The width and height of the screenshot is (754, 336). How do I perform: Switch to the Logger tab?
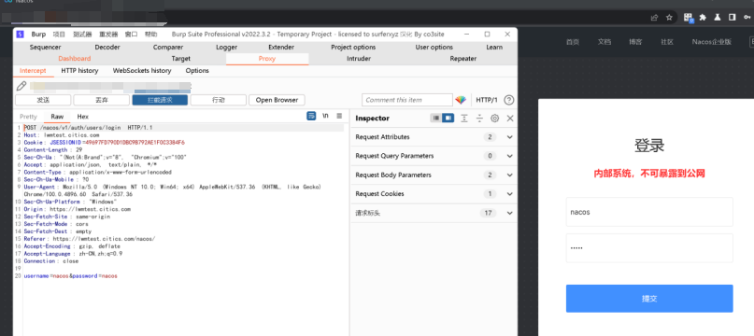tap(226, 47)
